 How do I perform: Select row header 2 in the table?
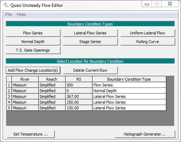click(x=9, y=91)
